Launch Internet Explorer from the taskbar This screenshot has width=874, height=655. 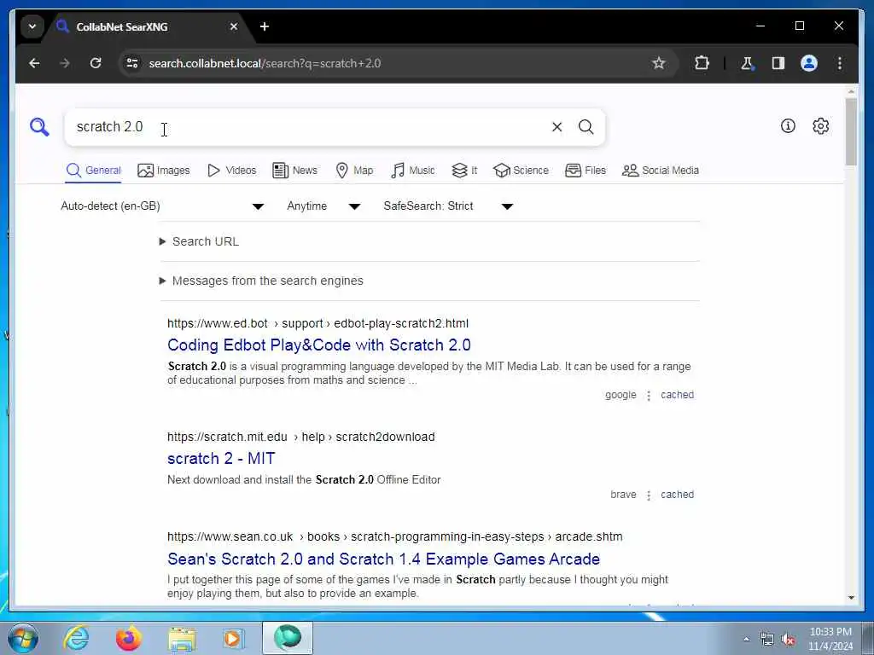click(x=75, y=638)
